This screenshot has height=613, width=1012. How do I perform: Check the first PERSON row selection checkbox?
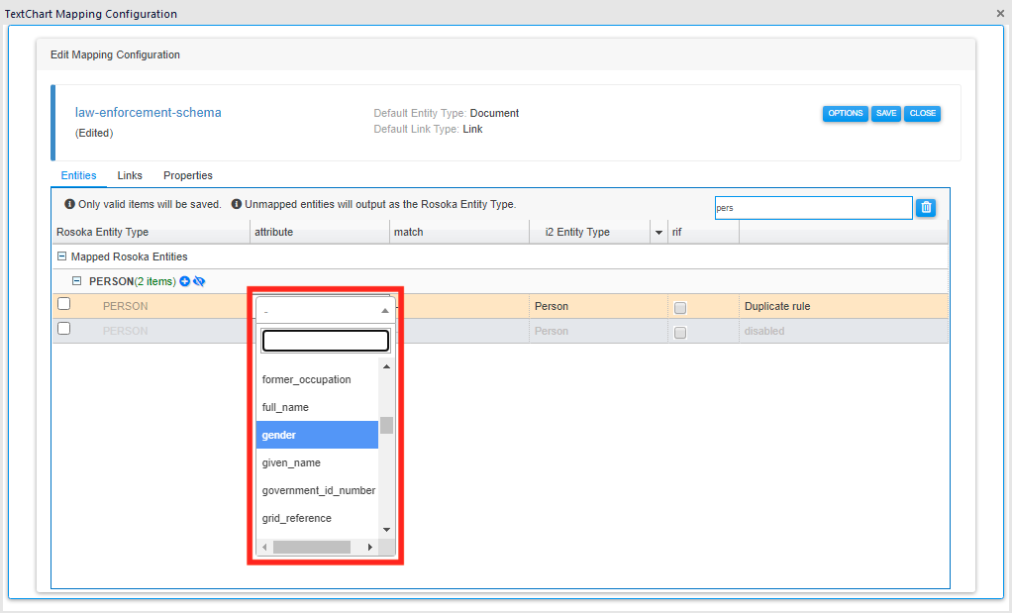coord(64,305)
